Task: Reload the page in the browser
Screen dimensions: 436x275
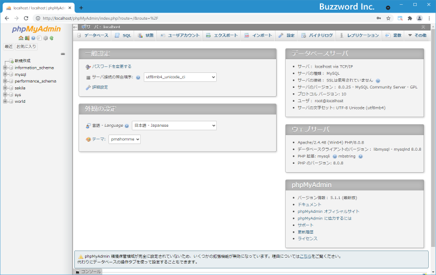Action: pyautogui.click(x=26, y=19)
